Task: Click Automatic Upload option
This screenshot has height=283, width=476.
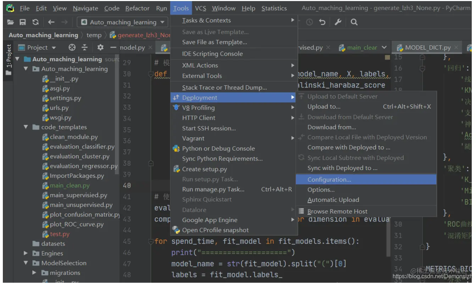Action: click(366, 200)
